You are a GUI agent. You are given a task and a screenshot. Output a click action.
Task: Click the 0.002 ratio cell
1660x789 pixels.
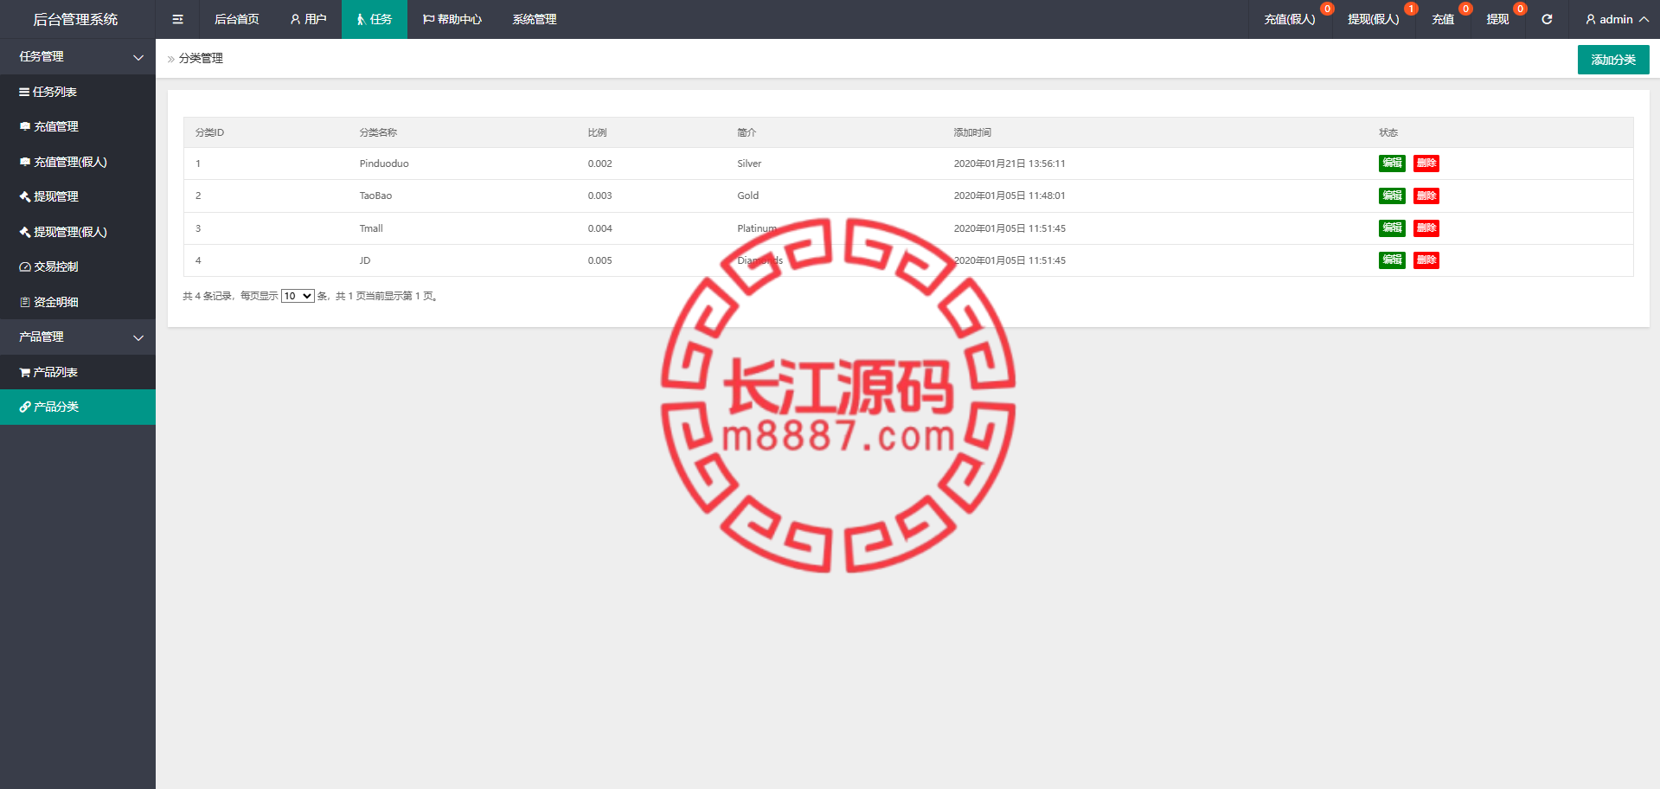click(x=599, y=164)
